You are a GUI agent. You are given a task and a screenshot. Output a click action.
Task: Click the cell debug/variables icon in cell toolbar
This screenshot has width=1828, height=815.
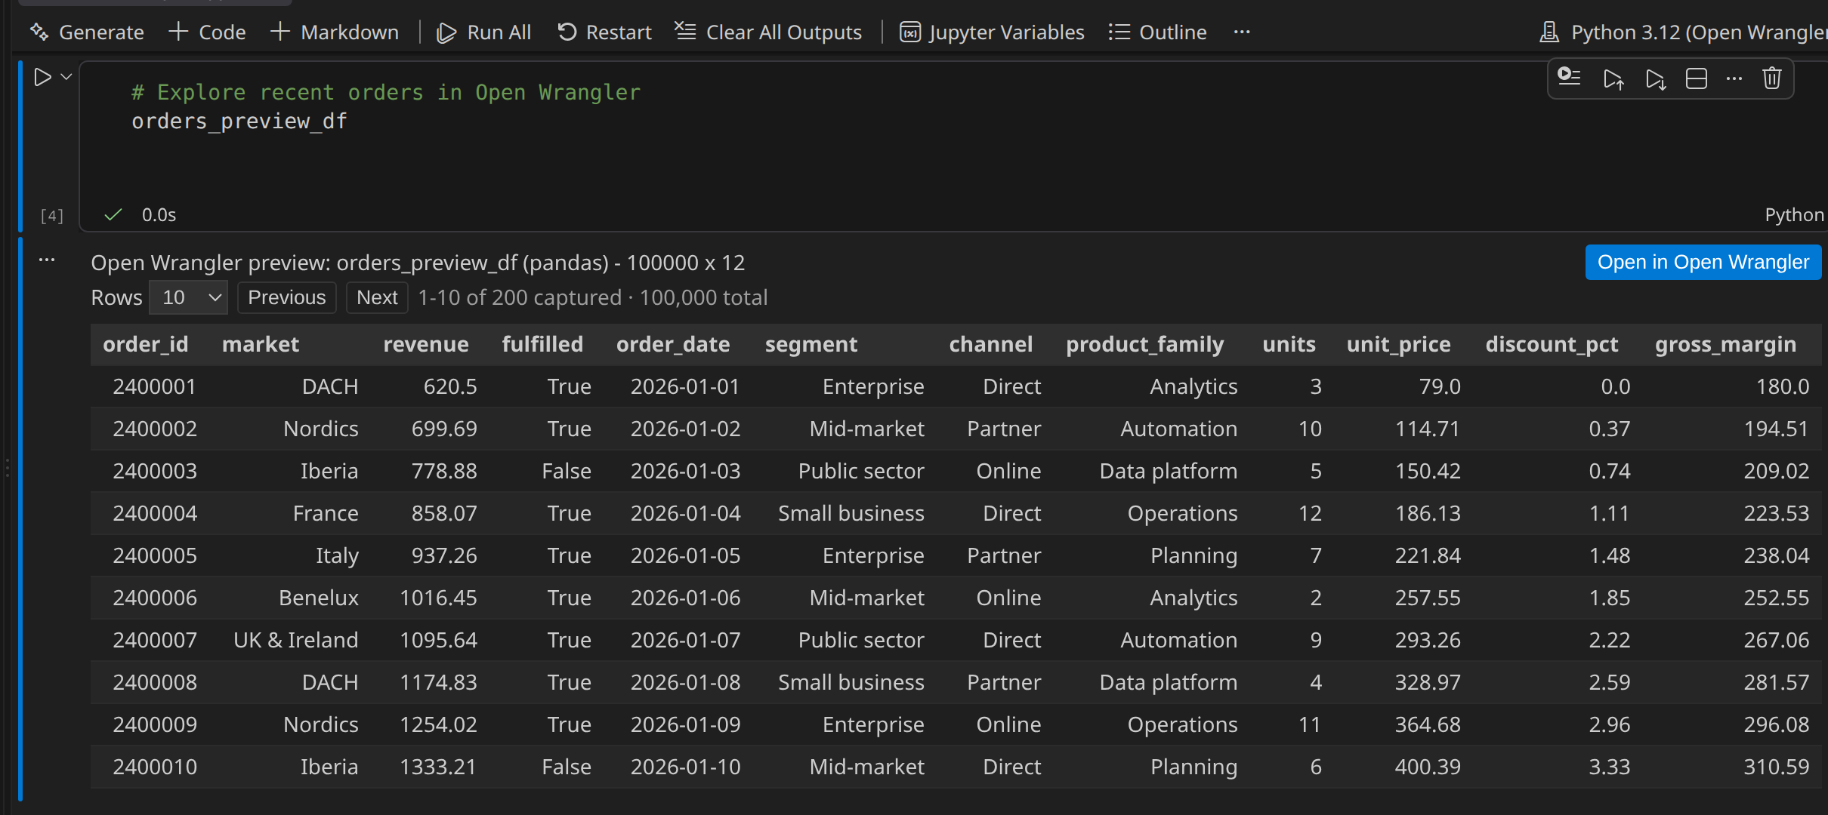1570,78
